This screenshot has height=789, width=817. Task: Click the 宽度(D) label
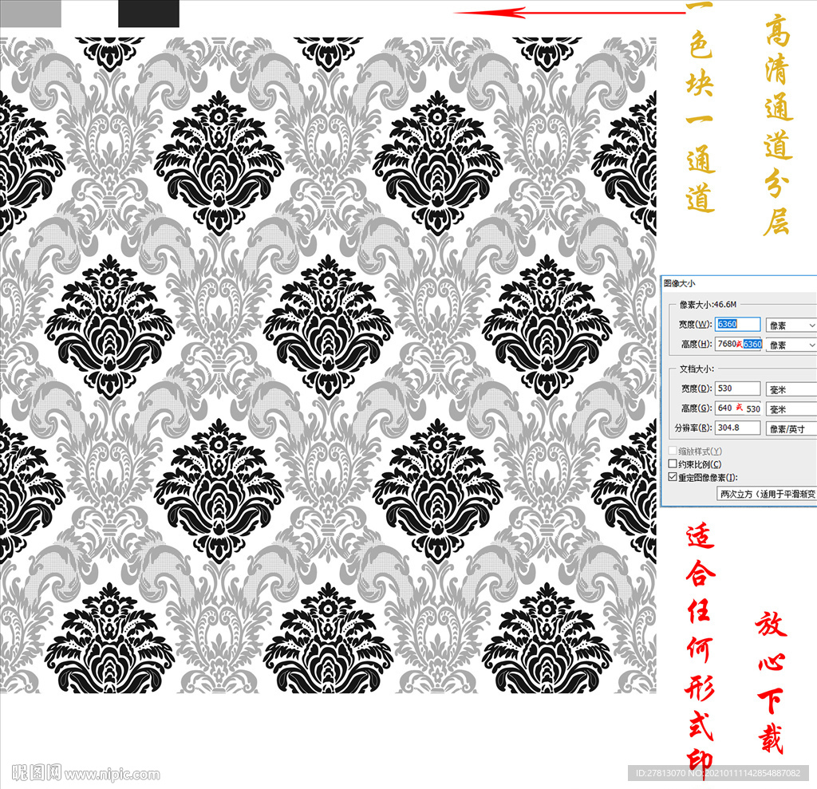697,389
